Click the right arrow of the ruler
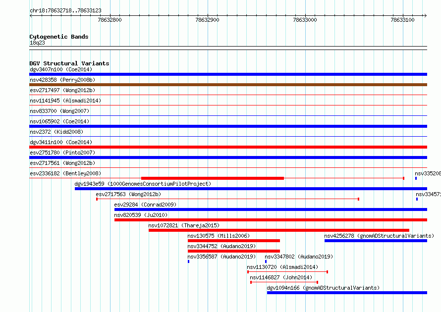 tap(425, 15)
